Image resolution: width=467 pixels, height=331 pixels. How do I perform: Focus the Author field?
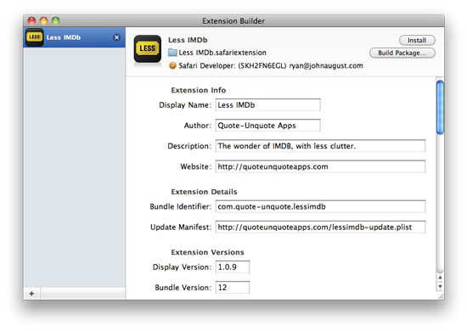tap(267, 126)
